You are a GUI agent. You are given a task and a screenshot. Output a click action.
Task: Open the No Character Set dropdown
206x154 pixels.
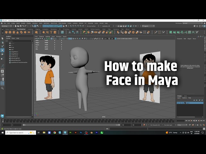point(155,125)
